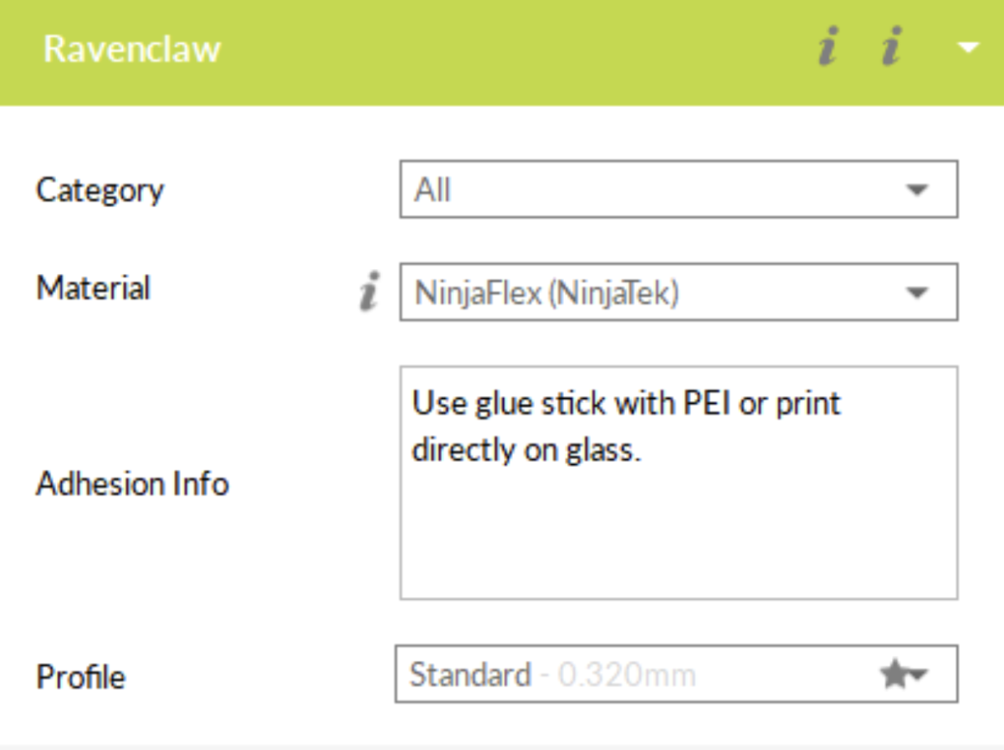The image size is (1004, 750).
Task: Click the Ravenclaw header title
Action: click(x=132, y=48)
